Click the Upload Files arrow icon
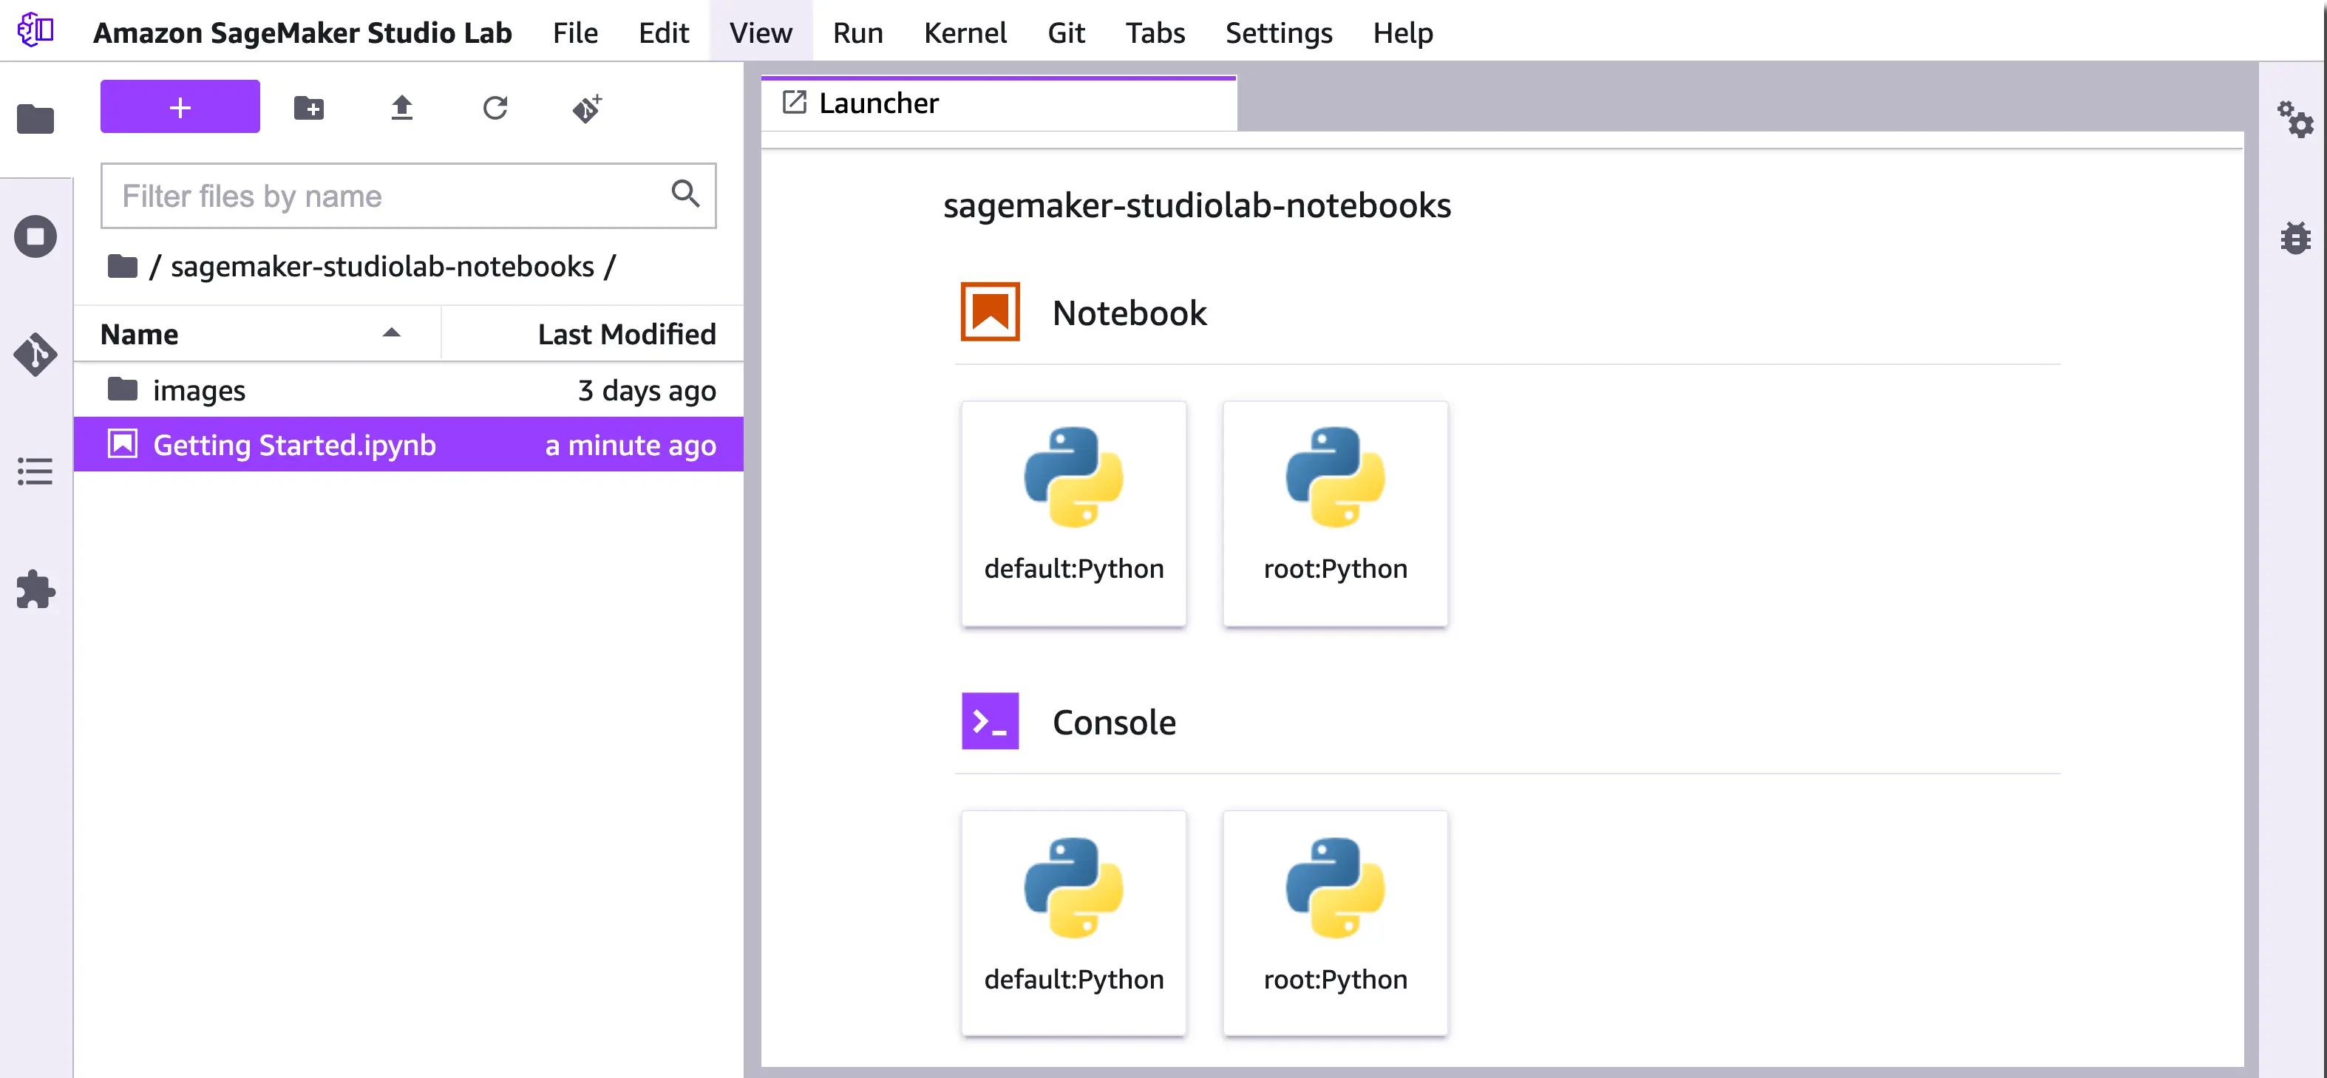 [x=402, y=109]
